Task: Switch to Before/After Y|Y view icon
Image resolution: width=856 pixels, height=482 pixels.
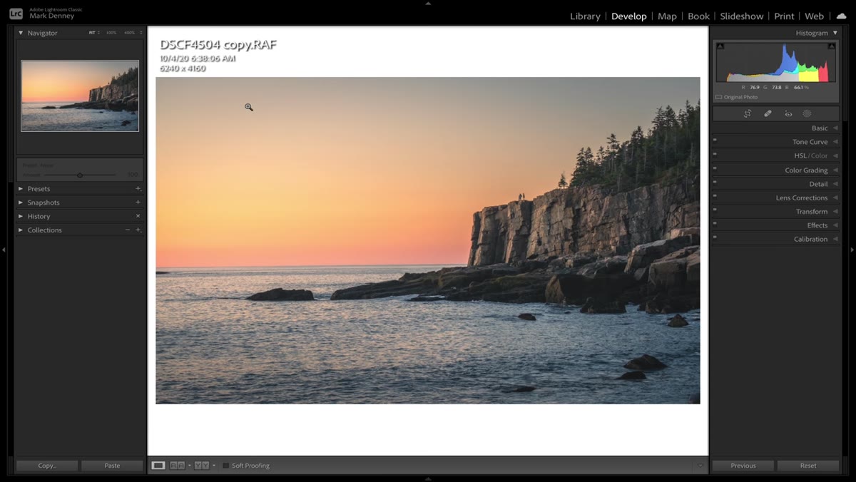Action: (202, 466)
